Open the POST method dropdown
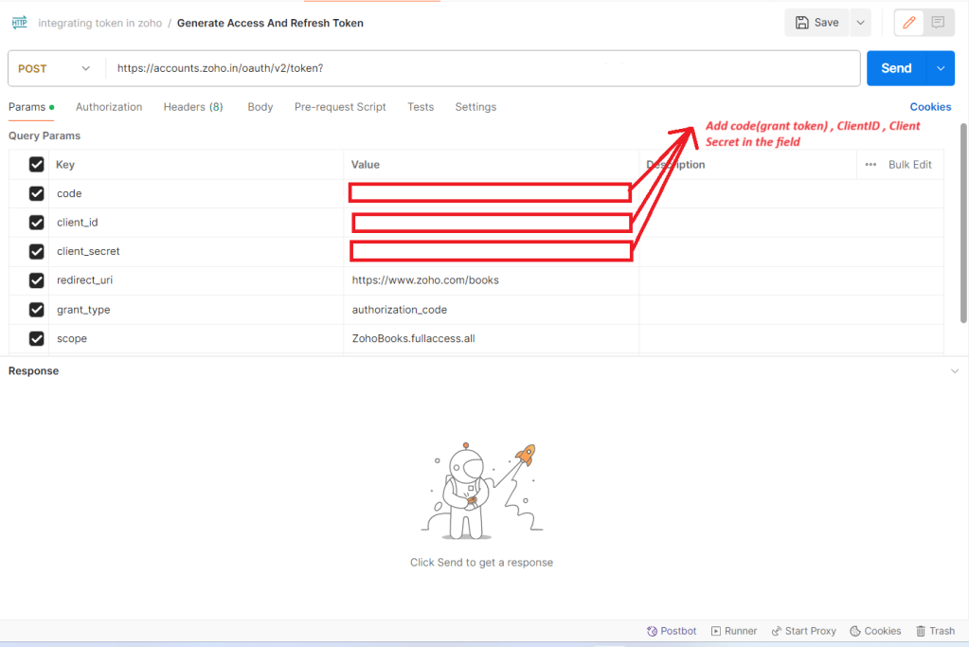Viewport: 969px width, 647px height. (x=55, y=68)
